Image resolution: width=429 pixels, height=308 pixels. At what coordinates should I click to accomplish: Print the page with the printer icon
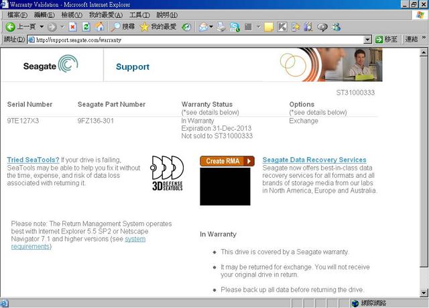pyautogui.click(x=221, y=27)
